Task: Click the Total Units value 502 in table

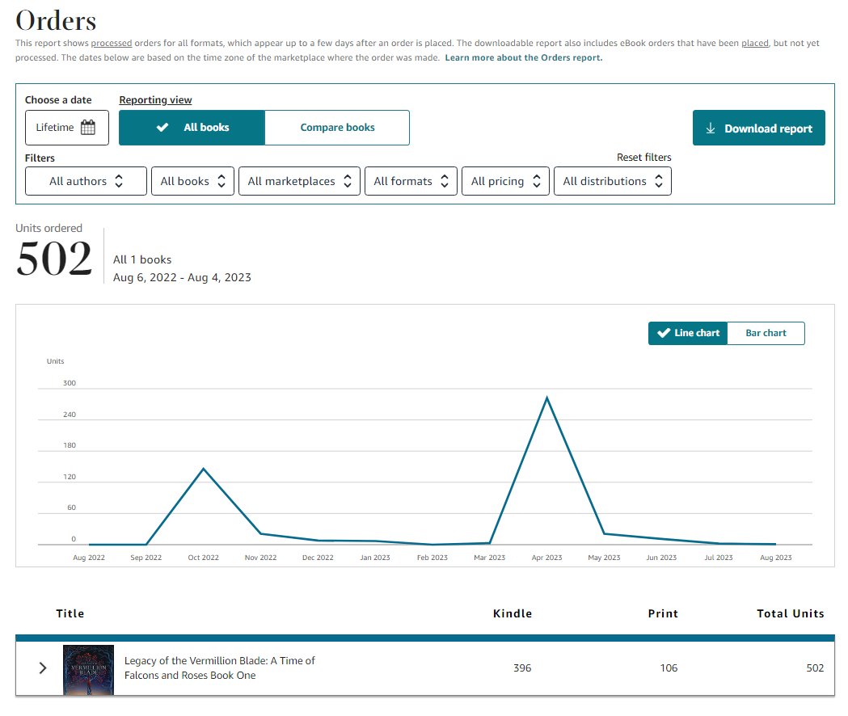Action: 815,668
